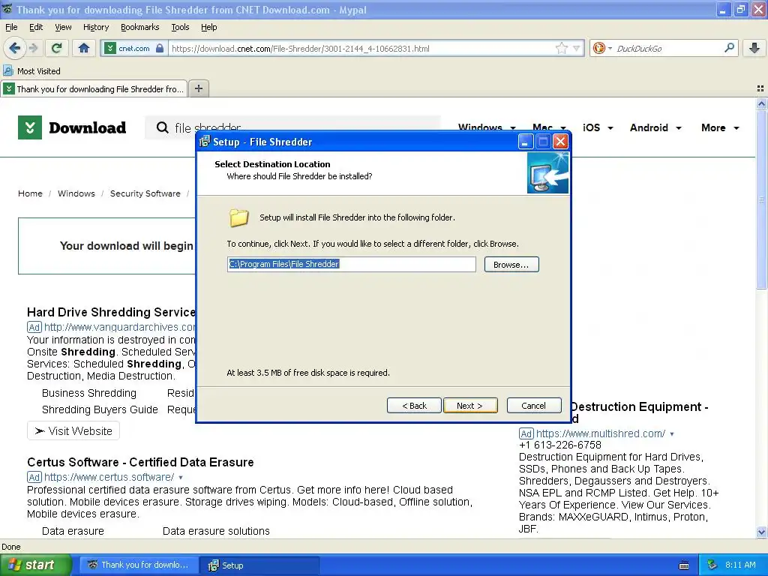
Task: Open the File menu
Action: click(11, 27)
